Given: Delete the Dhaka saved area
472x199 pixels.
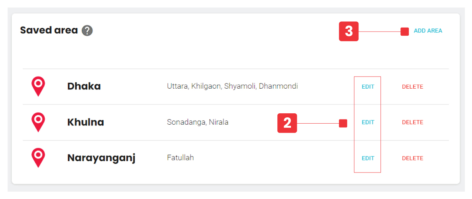Looking at the screenshot, I should (x=412, y=87).
